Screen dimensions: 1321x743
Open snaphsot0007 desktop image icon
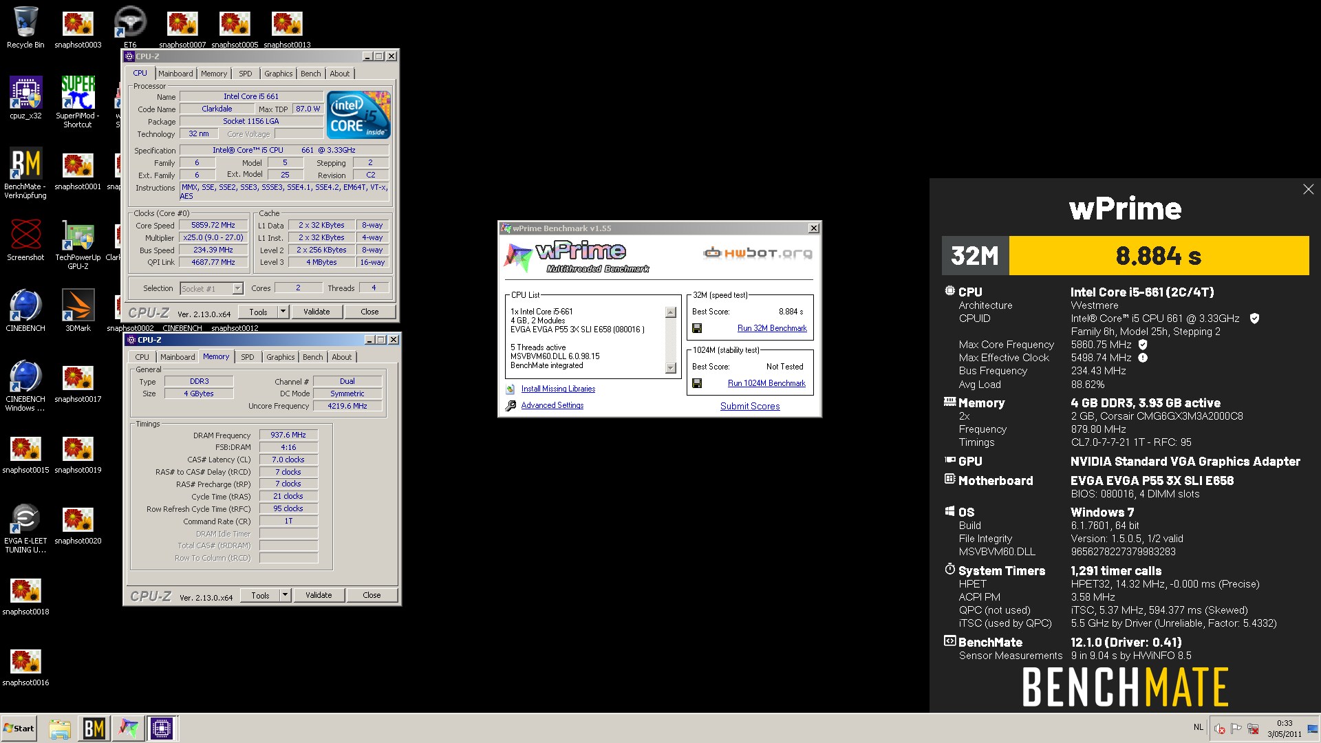(x=182, y=28)
